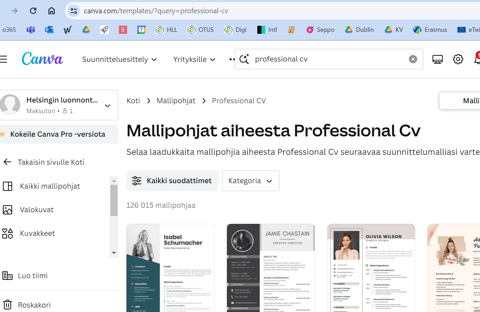This screenshot has height=312, width=480.
Task: Open site information icon in address bar
Action: pyautogui.click(x=73, y=11)
